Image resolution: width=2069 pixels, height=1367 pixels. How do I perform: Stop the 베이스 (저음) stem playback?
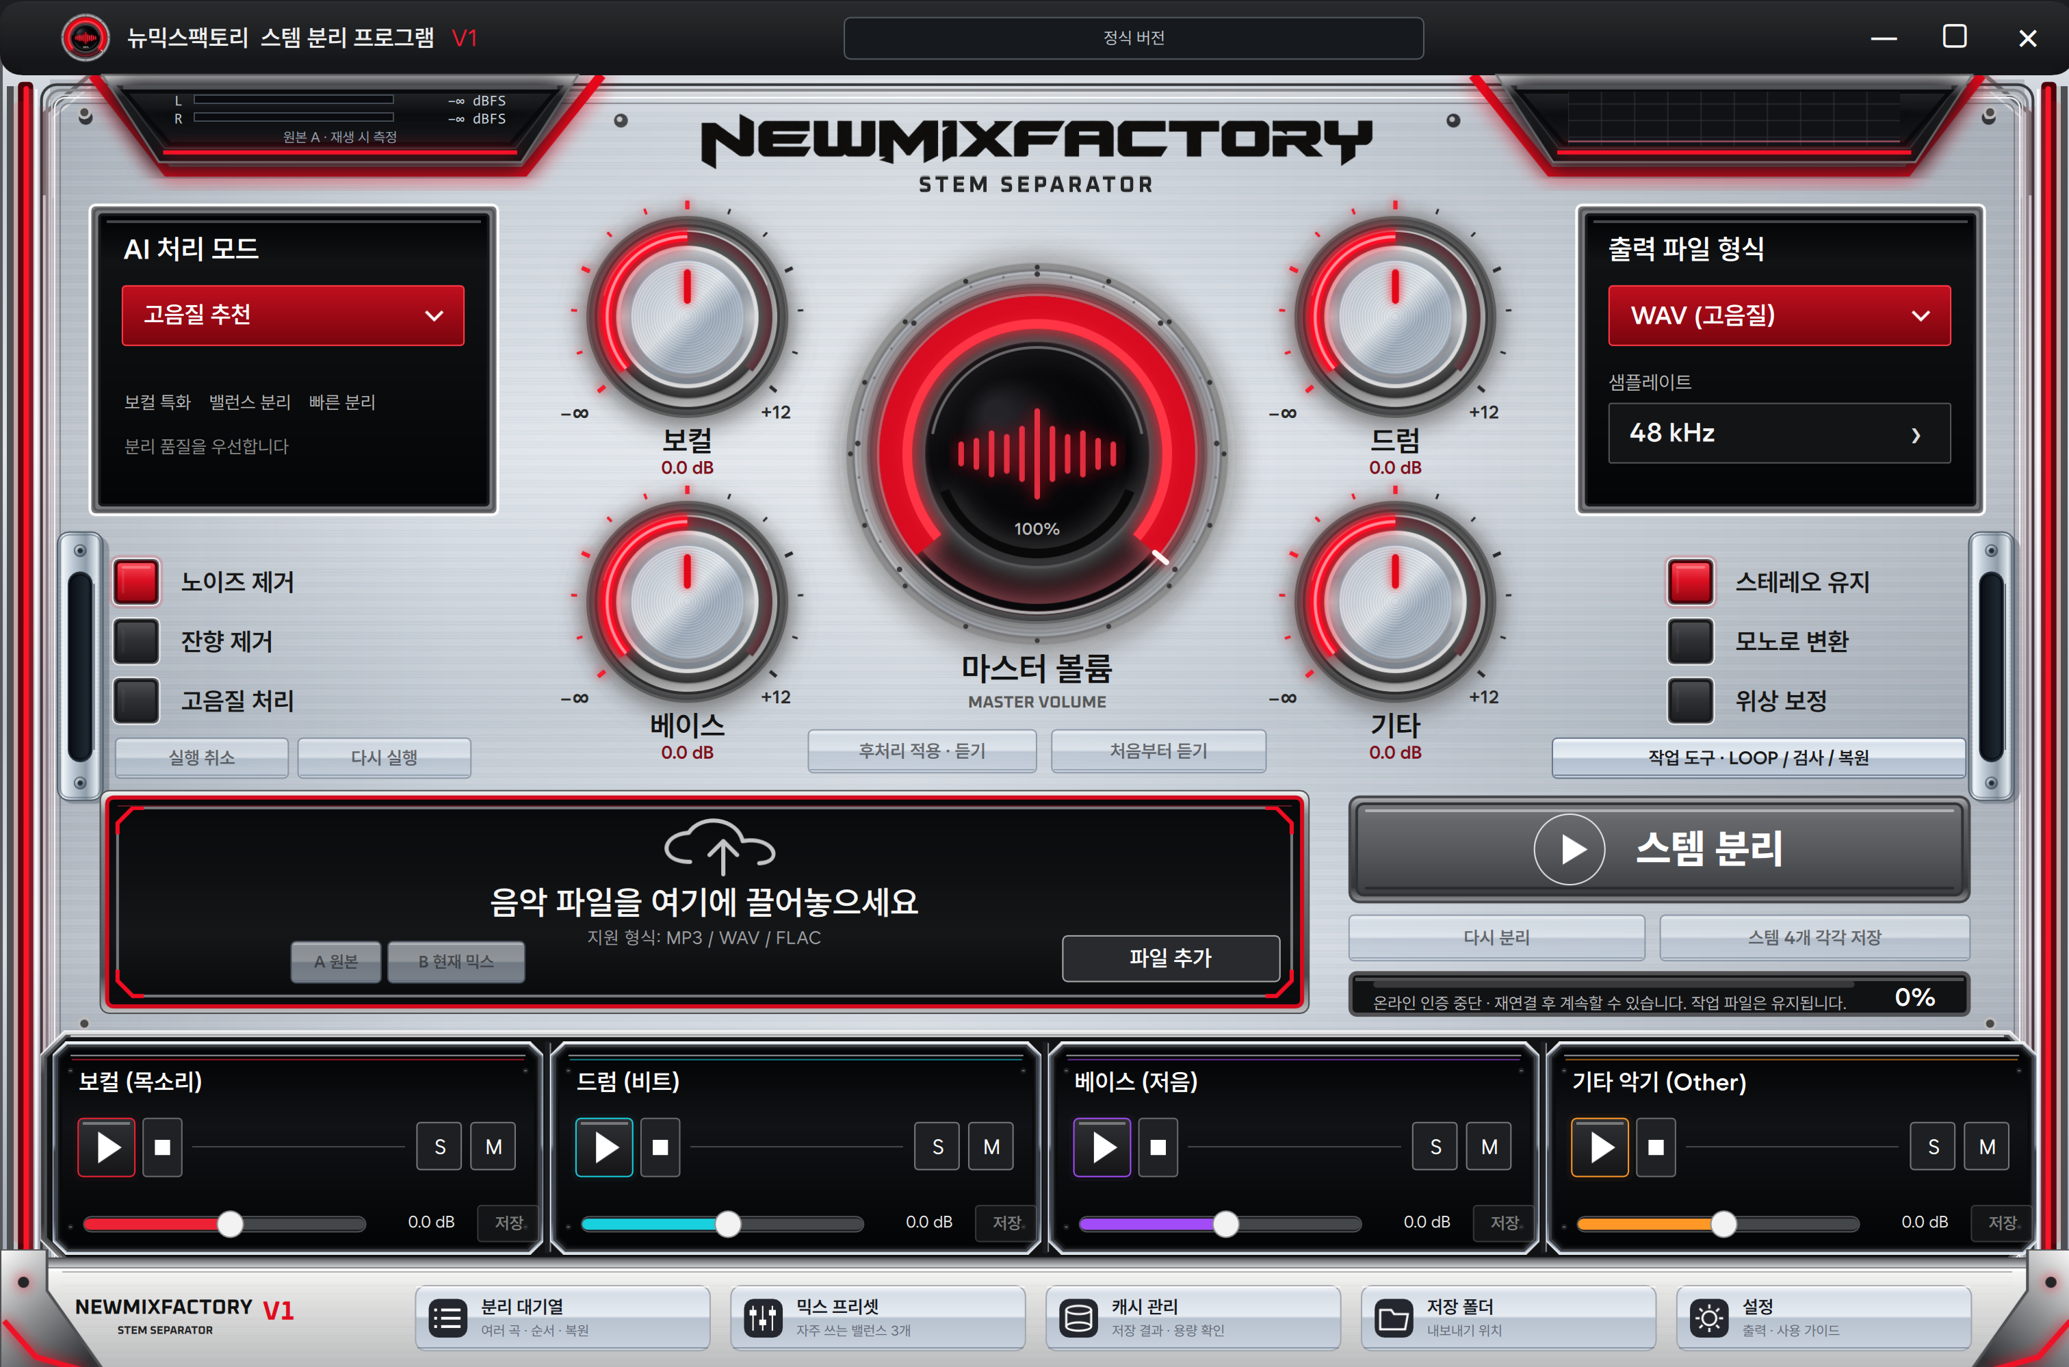[x=1158, y=1147]
